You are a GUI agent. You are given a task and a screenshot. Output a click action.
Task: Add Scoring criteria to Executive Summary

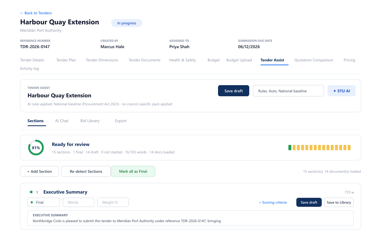coord(273,202)
